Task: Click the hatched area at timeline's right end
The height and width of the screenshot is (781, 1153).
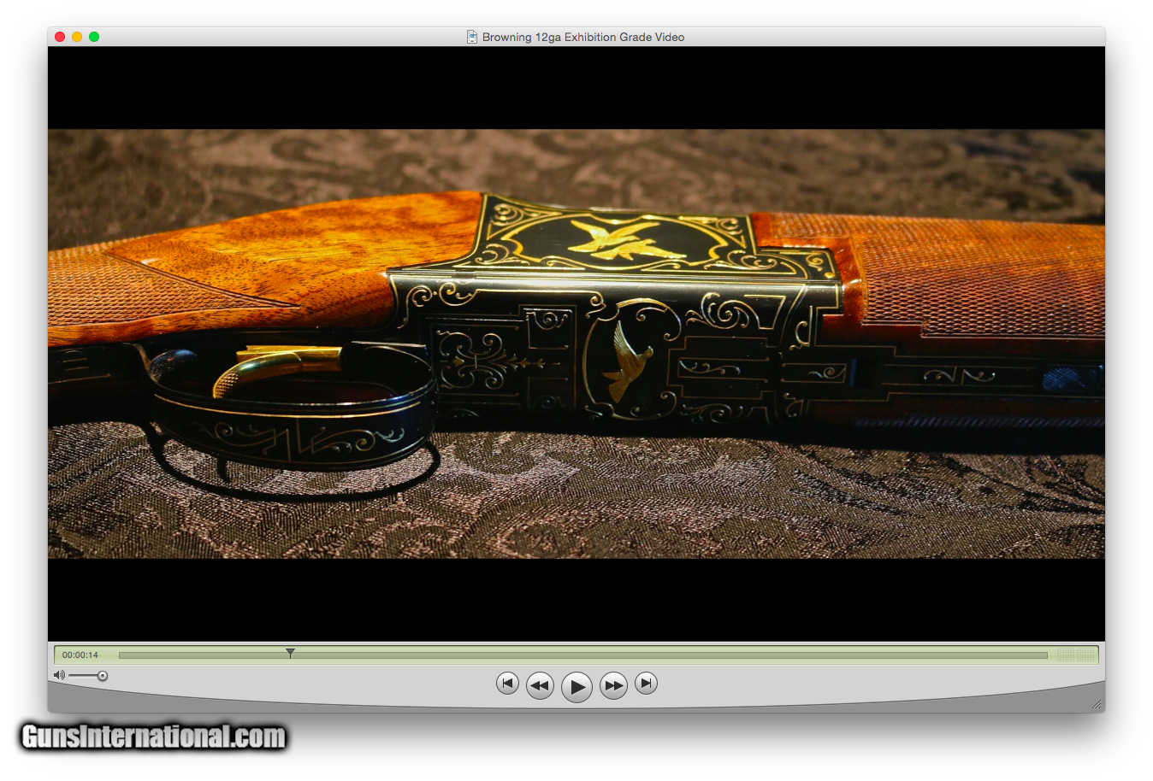Action: (x=1075, y=655)
